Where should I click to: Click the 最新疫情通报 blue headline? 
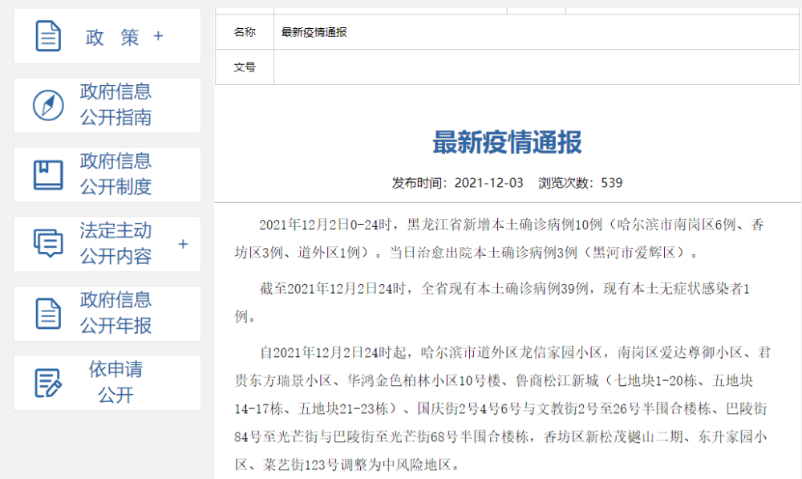[507, 143]
